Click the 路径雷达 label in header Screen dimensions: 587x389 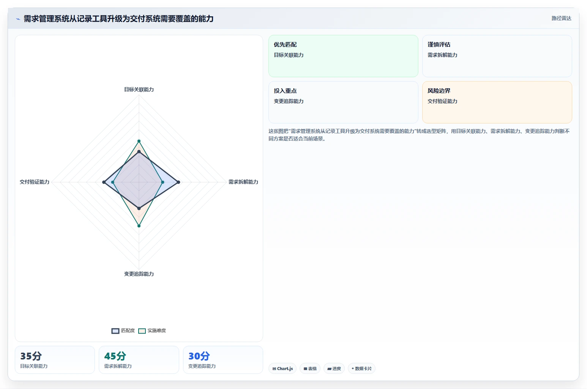point(561,18)
